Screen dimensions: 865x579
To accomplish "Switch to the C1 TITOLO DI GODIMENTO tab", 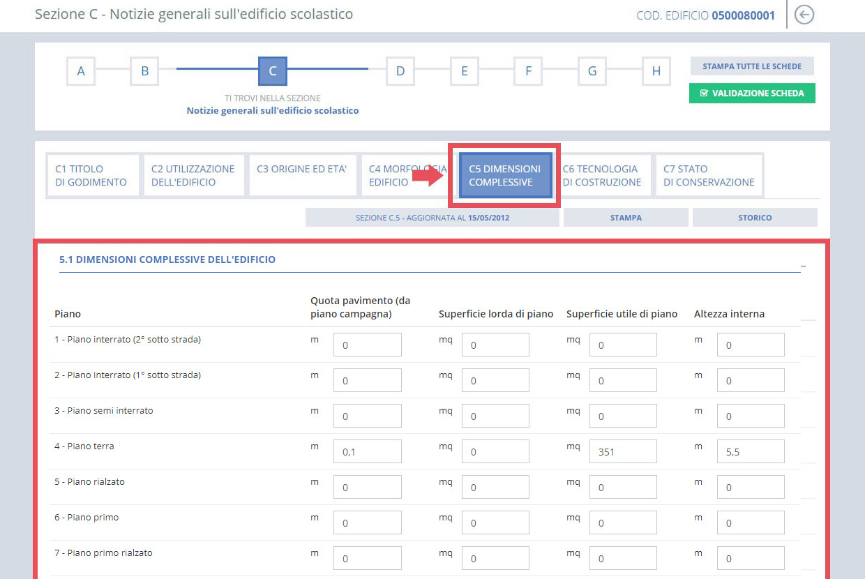I will [x=93, y=174].
